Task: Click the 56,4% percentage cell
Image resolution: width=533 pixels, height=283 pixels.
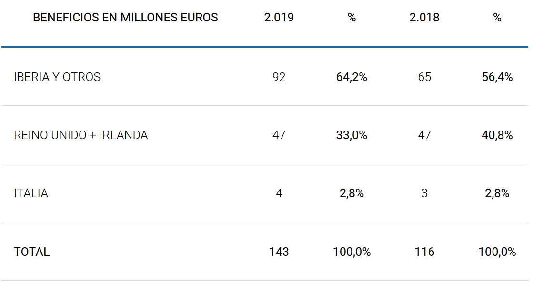Action: (497, 77)
